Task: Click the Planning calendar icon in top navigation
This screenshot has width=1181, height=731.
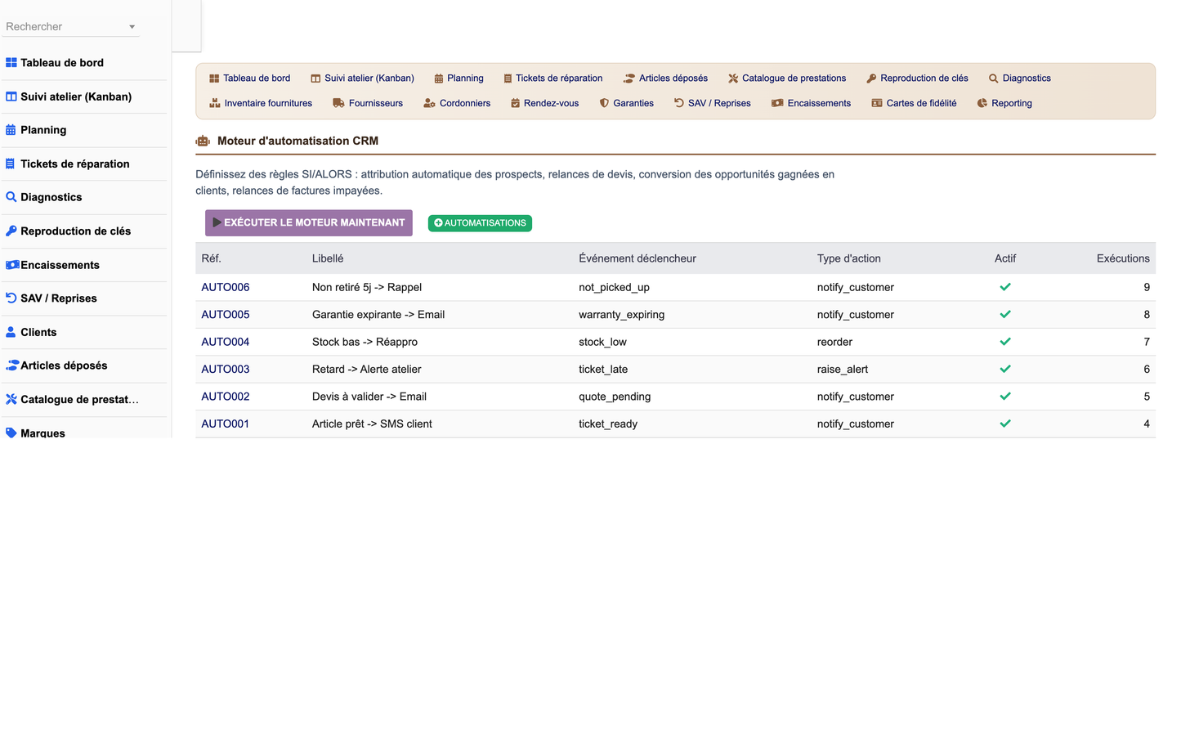Action: (439, 78)
